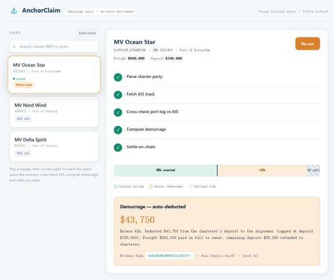
Task: Click the search magnifier icon in fleet search
Action: coord(14,46)
